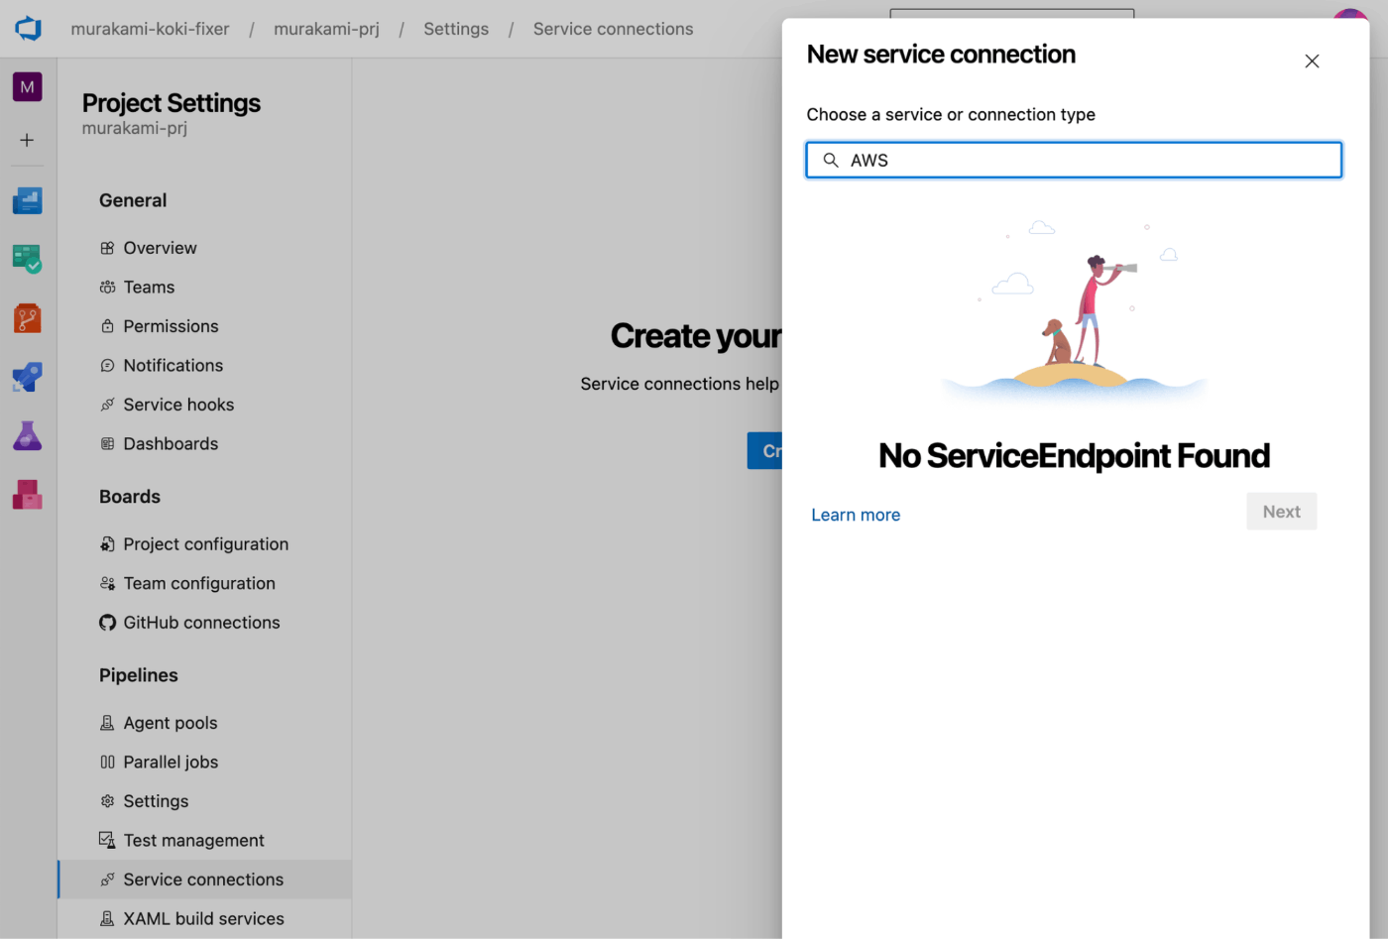
Task: Open XAML build services
Action: (204, 919)
